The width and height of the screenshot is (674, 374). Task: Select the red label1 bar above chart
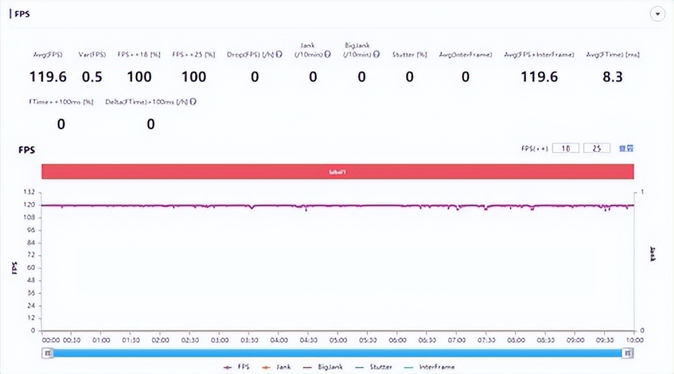(338, 172)
